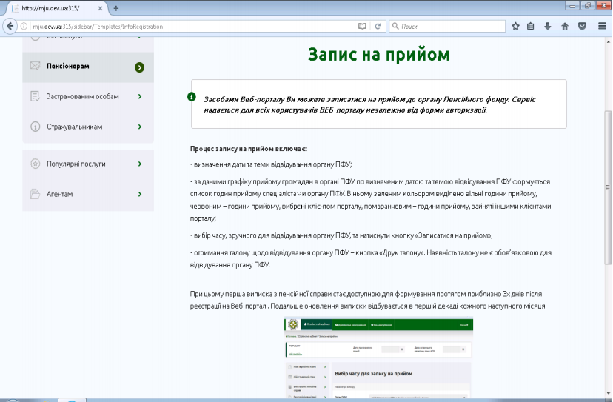Image resolution: width=613 pixels, height=402 pixels.
Task: Expand Популярні послуги chevron
Action: tap(140, 164)
